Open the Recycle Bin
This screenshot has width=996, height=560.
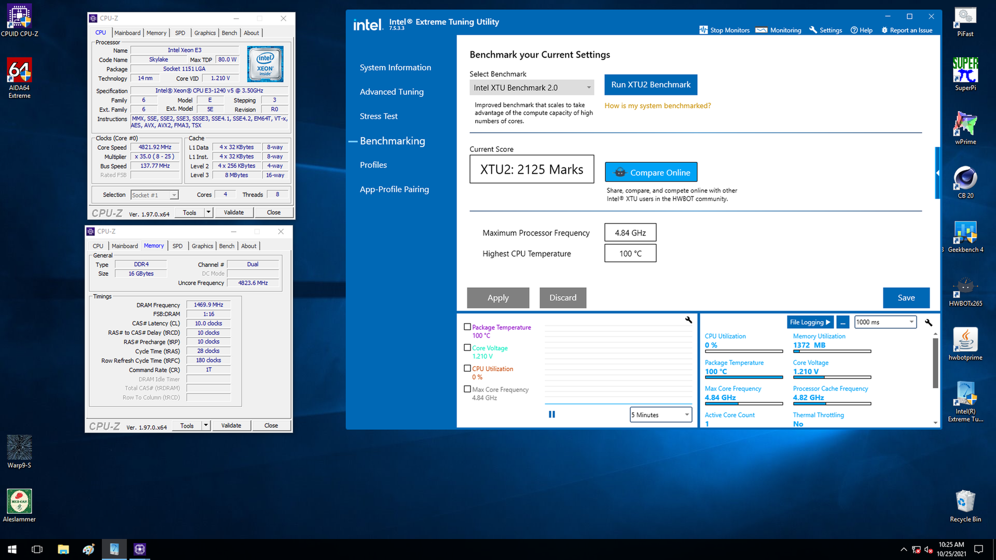(x=965, y=506)
